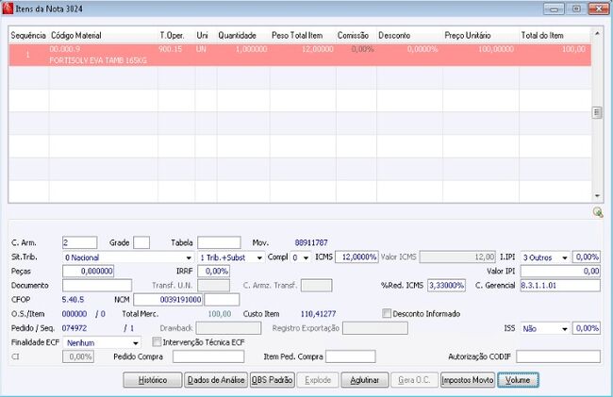Click the IRRF percentage field
613x397 pixels.
point(213,271)
